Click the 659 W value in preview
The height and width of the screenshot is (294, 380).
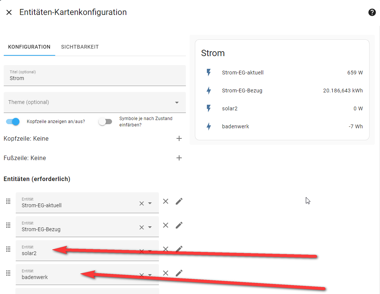355,73
